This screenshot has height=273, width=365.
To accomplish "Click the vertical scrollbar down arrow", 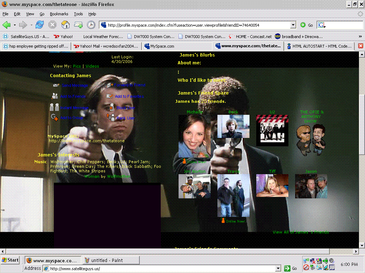I will 361,245.
